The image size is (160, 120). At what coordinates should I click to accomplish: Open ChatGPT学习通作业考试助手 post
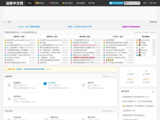pos(115,50)
